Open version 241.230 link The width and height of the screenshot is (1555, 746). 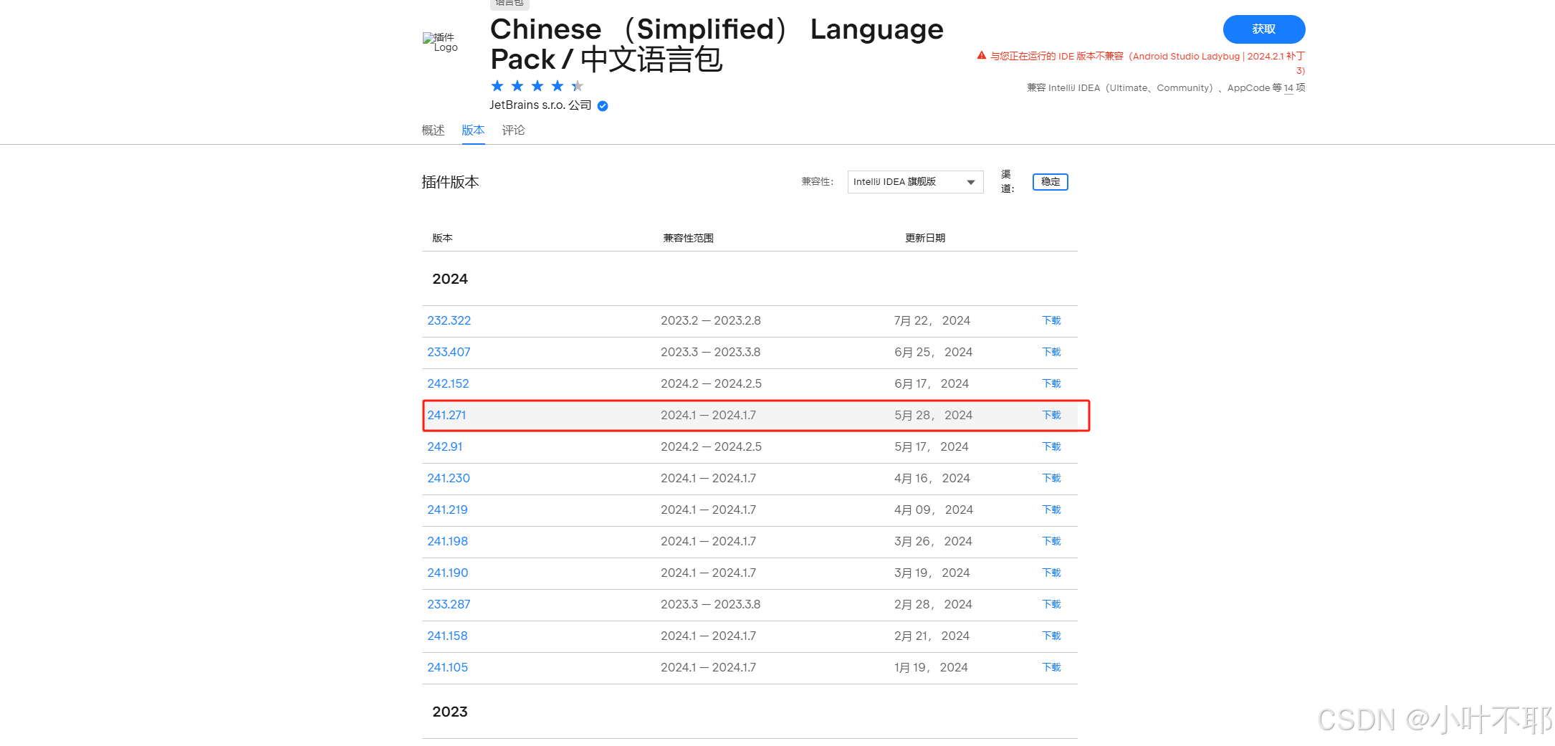449,479
